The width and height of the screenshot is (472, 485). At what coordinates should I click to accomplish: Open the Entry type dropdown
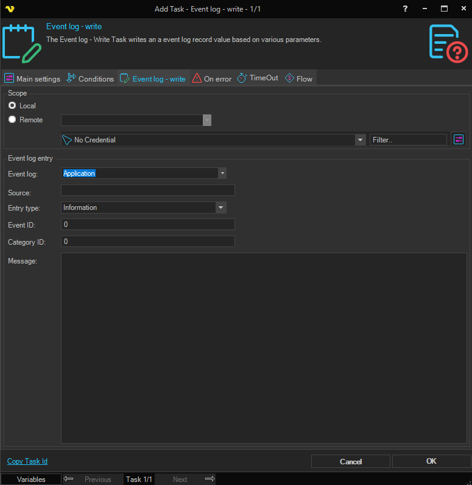pyautogui.click(x=220, y=208)
